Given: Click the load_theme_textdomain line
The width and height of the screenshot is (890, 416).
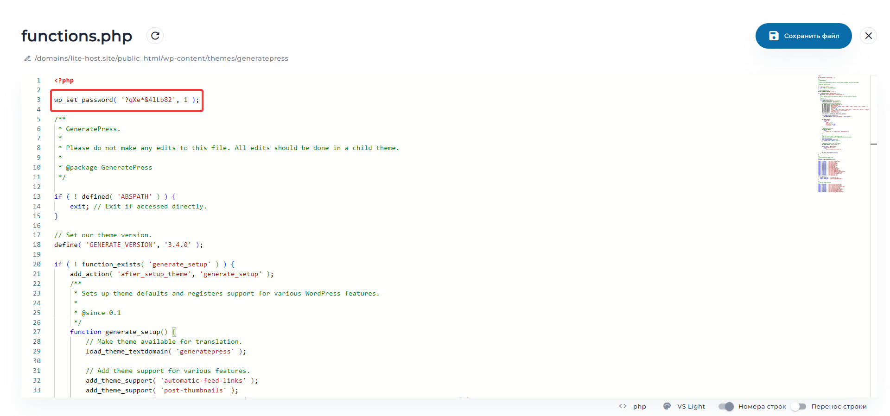Looking at the screenshot, I should pyautogui.click(x=166, y=352).
